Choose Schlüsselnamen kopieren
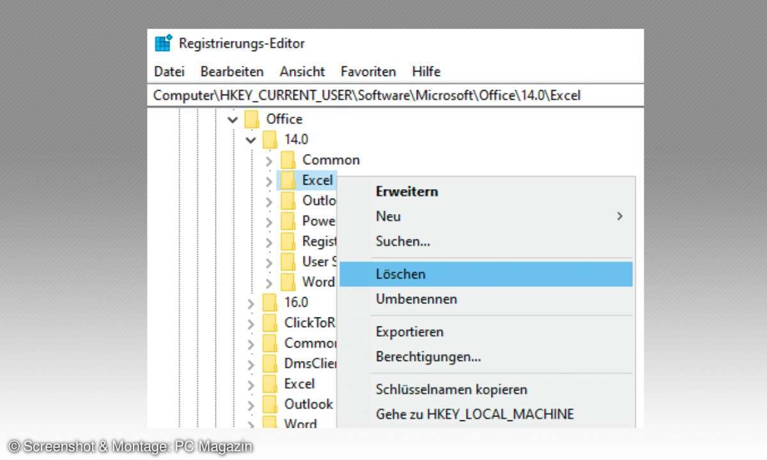This screenshot has height=460, width=767. 486,389
